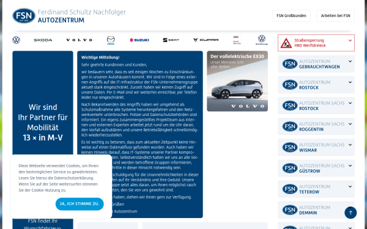This screenshot has height=229, width=367.
Task: Click FSN logo in Roggentin card
Action: (x=290, y=126)
